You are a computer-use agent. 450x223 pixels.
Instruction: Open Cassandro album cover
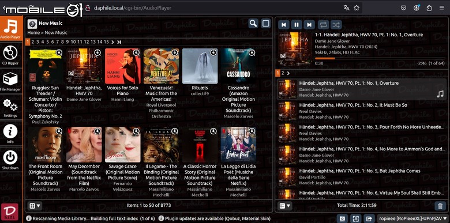pyautogui.click(x=238, y=66)
